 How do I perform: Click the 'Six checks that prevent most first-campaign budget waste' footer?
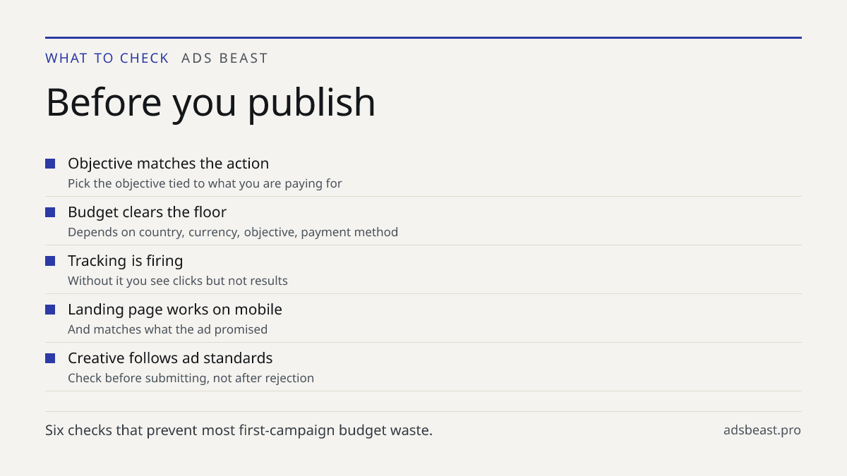(x=239, y=430)
